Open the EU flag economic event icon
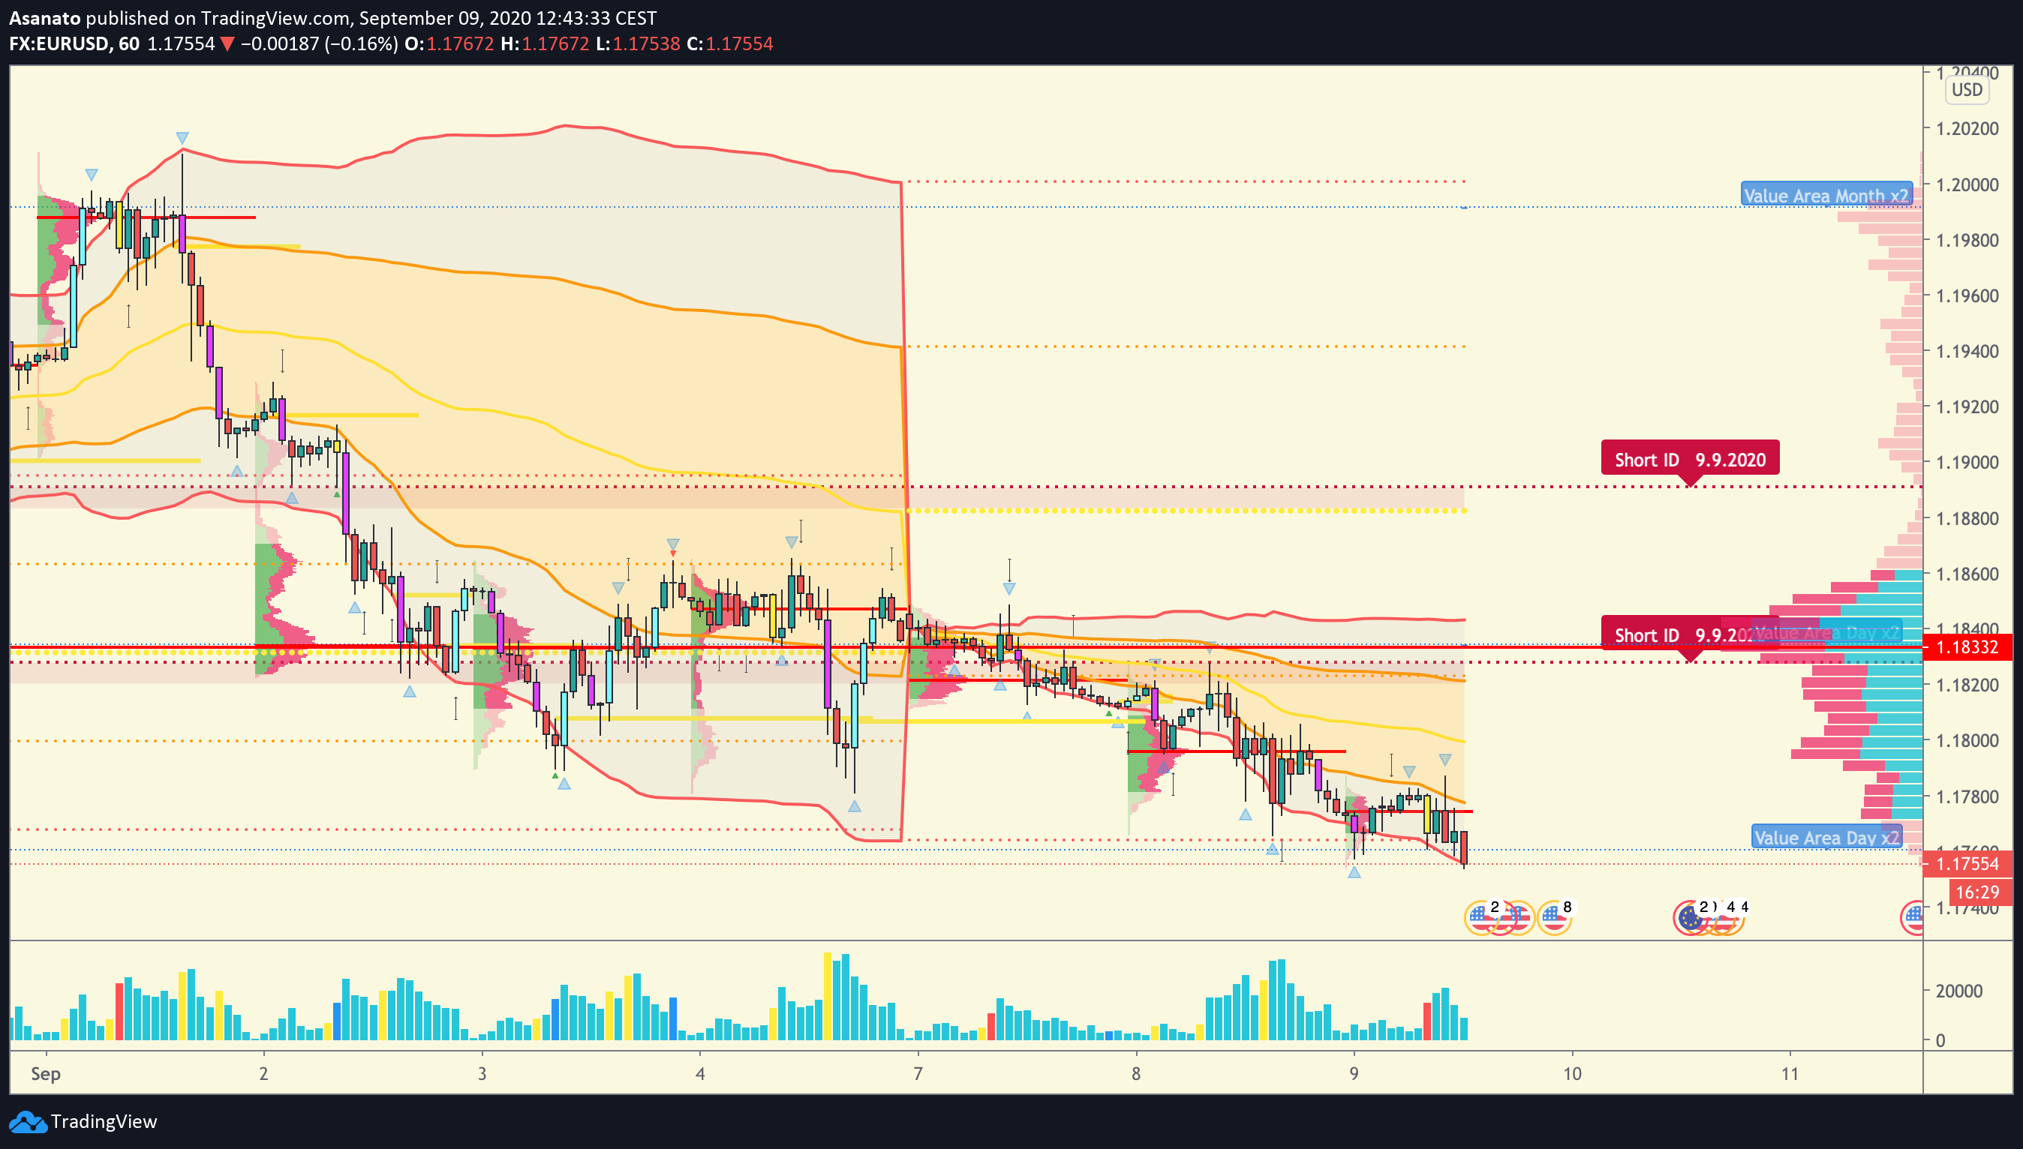The height and width of the screenshot is (1149, 2023). 1690,918
